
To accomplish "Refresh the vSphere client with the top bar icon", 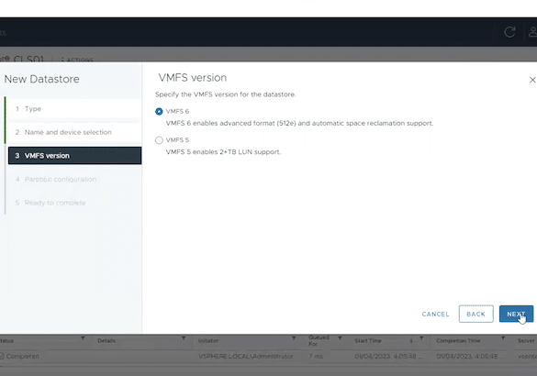I will (509, 32).
